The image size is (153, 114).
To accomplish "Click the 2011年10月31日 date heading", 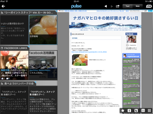I will coord(78,34).
